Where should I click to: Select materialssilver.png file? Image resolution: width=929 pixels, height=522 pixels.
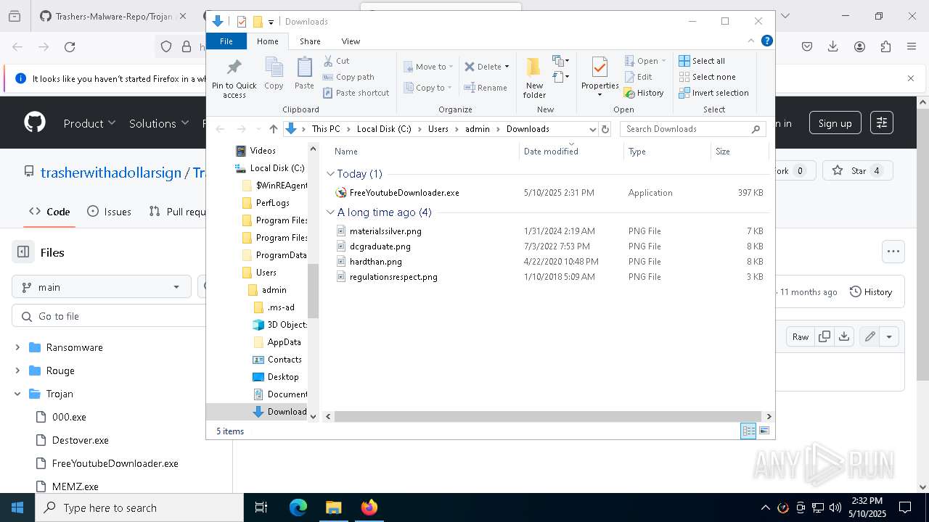point(385,231)
